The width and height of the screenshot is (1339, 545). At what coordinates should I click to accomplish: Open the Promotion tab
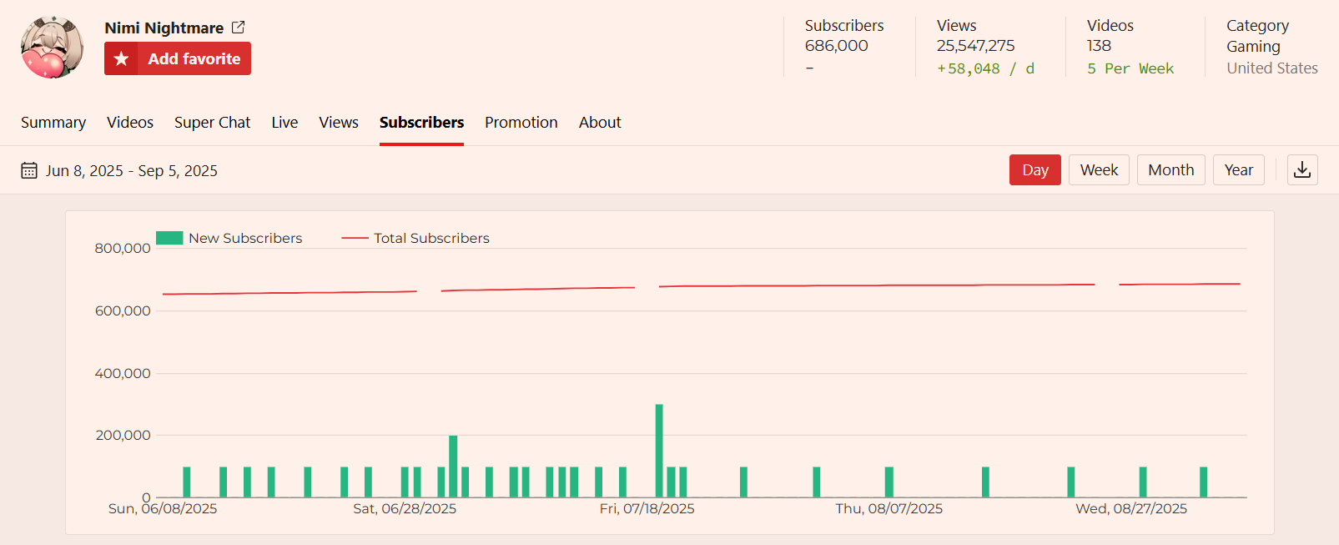[x=521, y=123]
